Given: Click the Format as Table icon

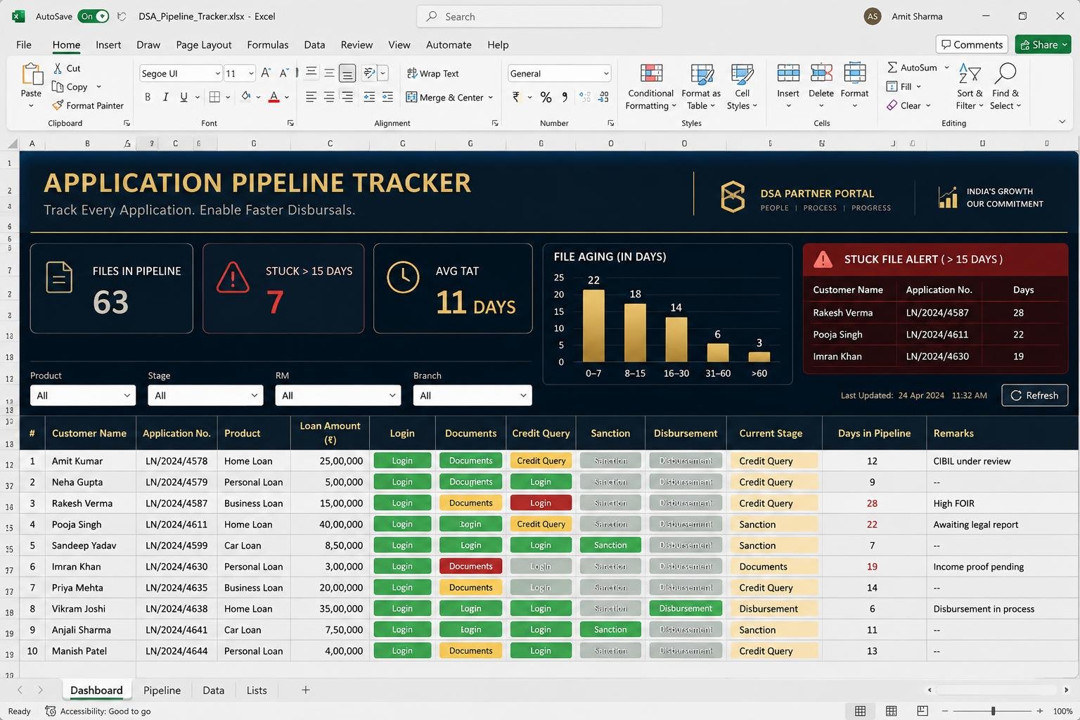Looking at the screenshot, I should pos(702,75).
